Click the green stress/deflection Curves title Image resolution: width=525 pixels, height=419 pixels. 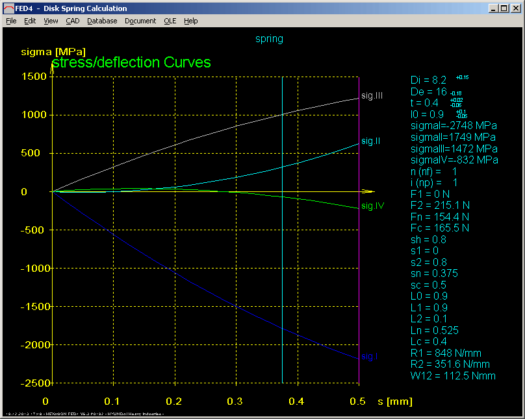click(x=131, y=62)
